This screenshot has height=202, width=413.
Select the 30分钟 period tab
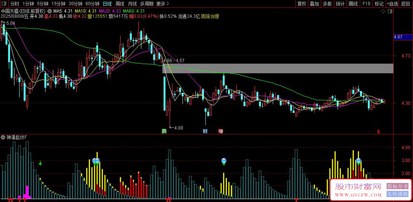[x=76, y=4]
